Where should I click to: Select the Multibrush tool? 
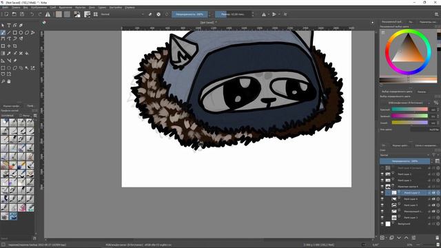pyautogui.click(x=21, y=39)
